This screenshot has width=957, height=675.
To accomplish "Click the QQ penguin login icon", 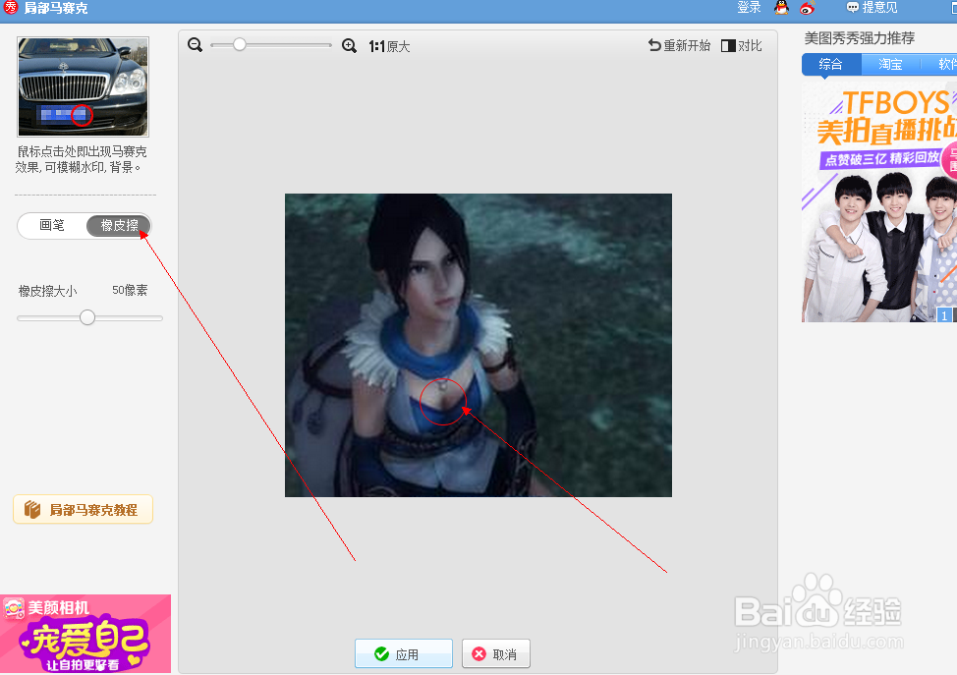I will click(781, 7).
